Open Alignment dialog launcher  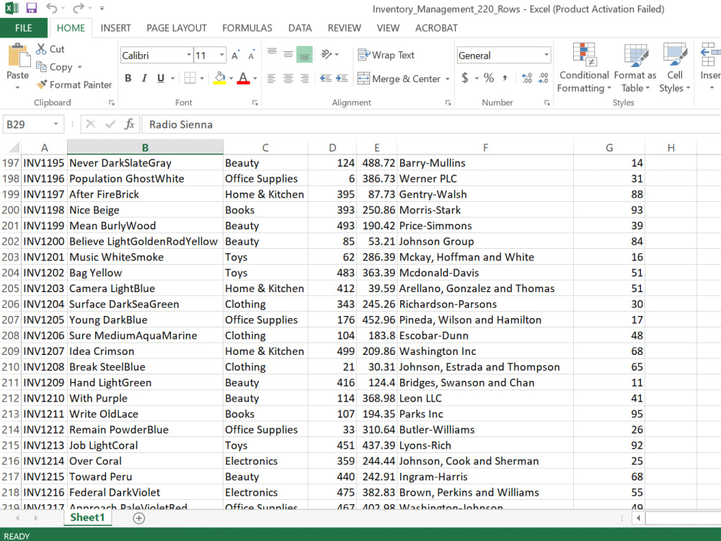tap(448, 102)
